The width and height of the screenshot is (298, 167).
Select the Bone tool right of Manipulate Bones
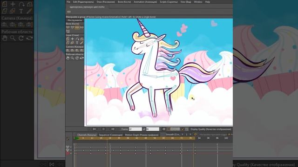click(x=82, y=27)
